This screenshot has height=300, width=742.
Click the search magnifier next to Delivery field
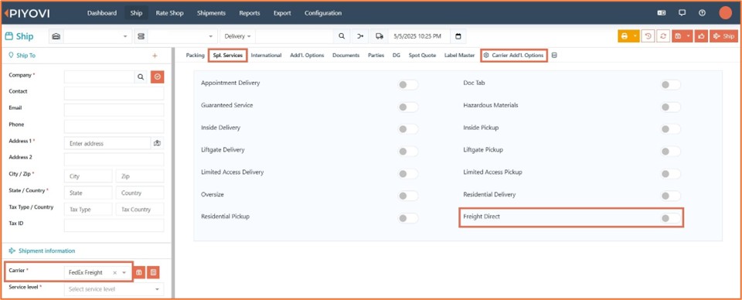pos(342,36)
